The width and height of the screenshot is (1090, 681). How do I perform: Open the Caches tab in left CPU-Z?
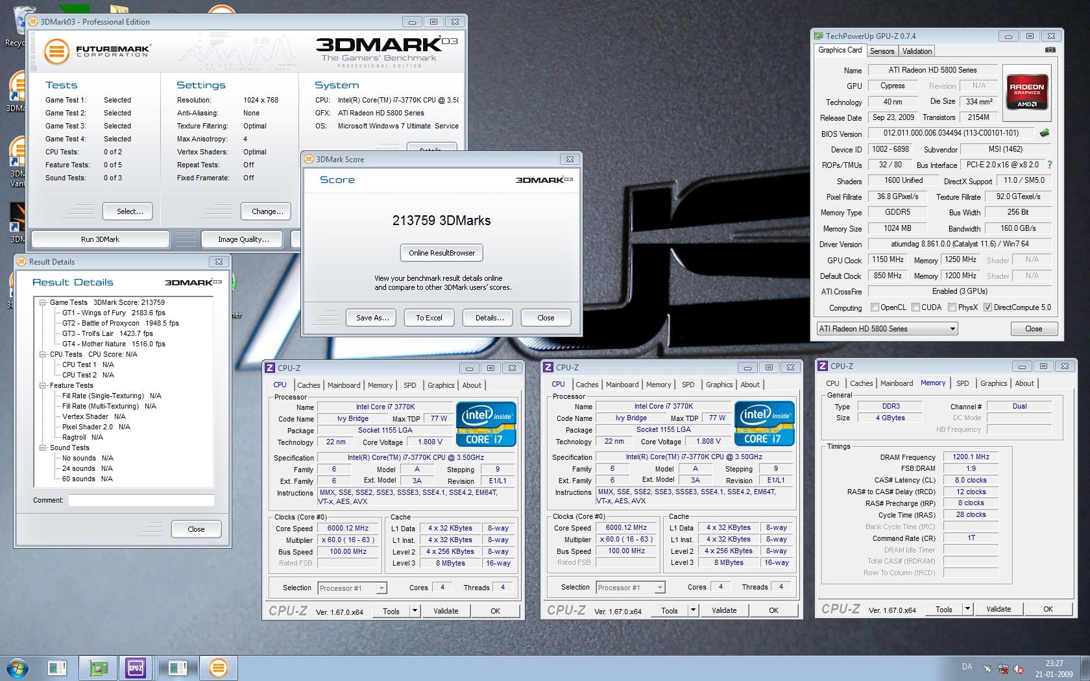click(309, 385)
